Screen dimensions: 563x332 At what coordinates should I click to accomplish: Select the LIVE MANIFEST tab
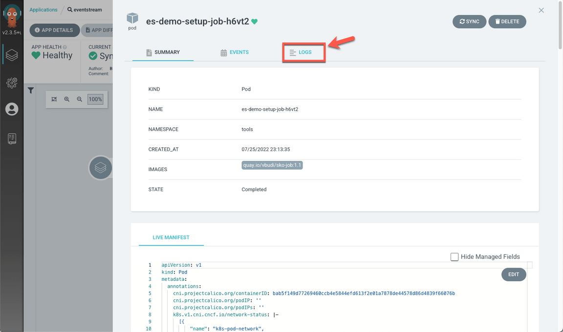tap(171, 237)
